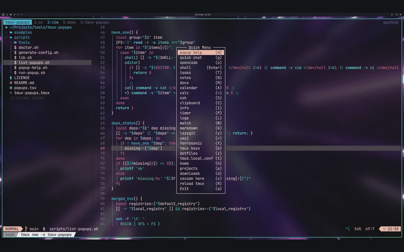This screenshot has height=252, width=404.
Task: Click the table icon beside popups.tsv
Action: pos(11,88)
